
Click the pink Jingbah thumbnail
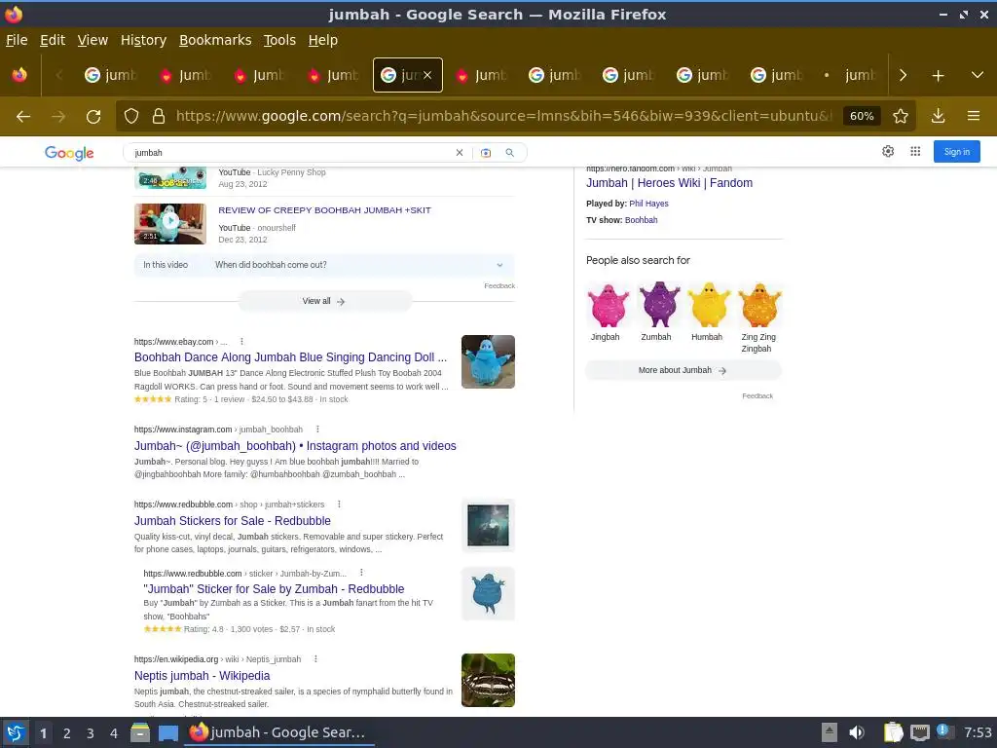point(608,305)
